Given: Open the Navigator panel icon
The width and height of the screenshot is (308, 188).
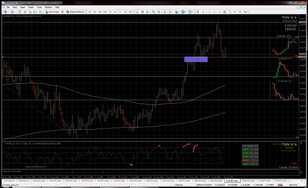Looking at the screenshot, I should point(30,12).
